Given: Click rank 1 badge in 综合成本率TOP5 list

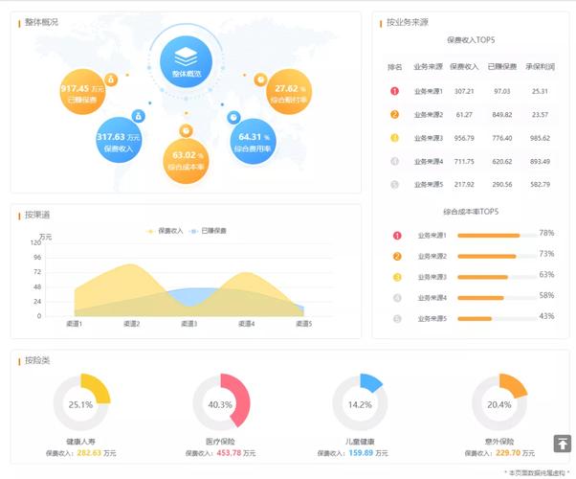Looking at the screenshot, I should (397, 236).
